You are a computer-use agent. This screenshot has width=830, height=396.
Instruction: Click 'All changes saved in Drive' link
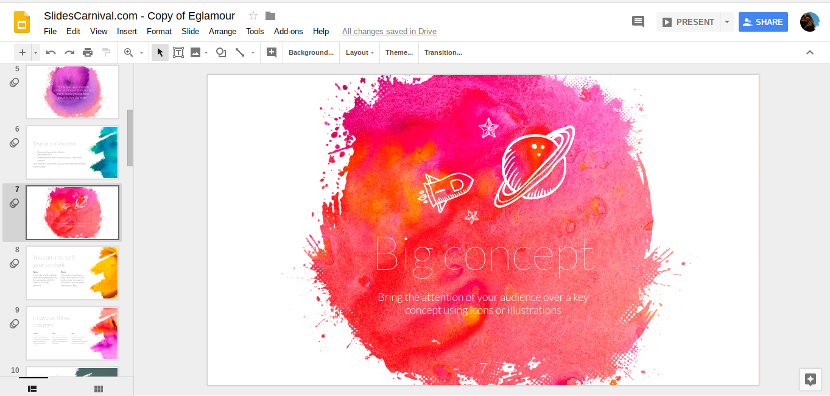tap(389, 31)
